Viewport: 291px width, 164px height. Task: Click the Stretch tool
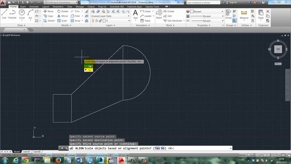click(49, 20)
